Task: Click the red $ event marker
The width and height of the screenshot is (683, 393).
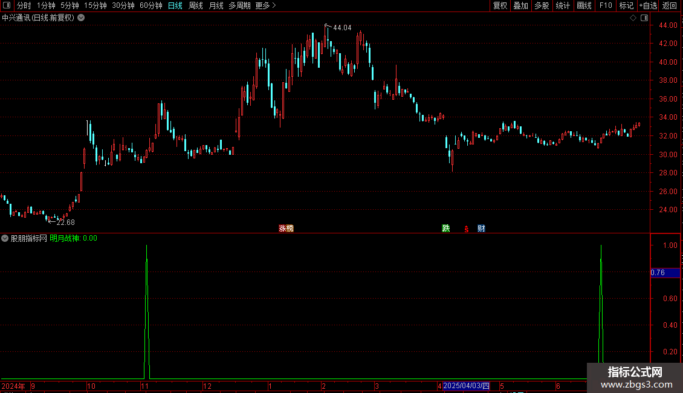Action: pyautogui.click(x=466, y=229)
